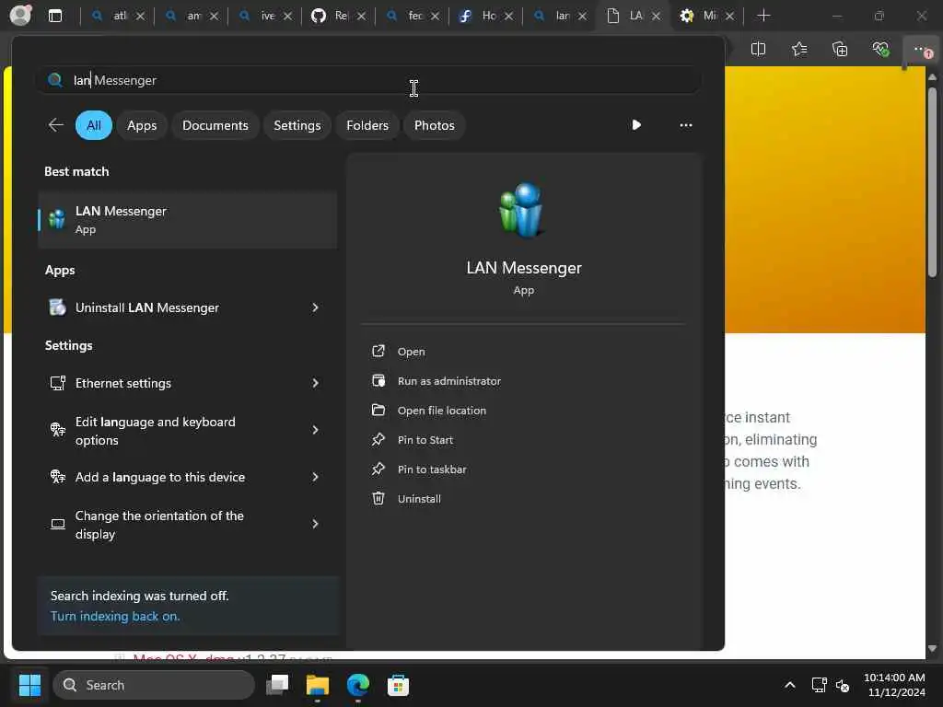Screen dimensions: 943x707
Task: Open Microsoft Store from taskbar
Action: 398,685
